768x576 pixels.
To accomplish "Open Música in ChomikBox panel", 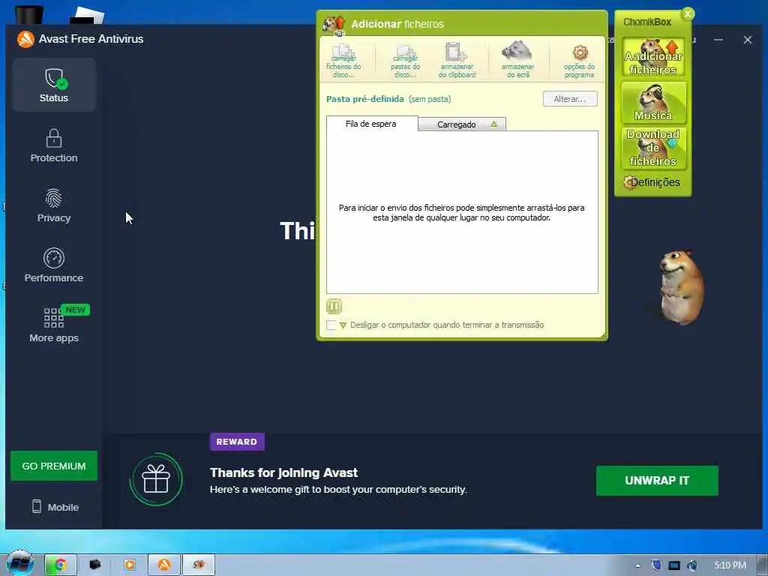I will pos(653,103).
